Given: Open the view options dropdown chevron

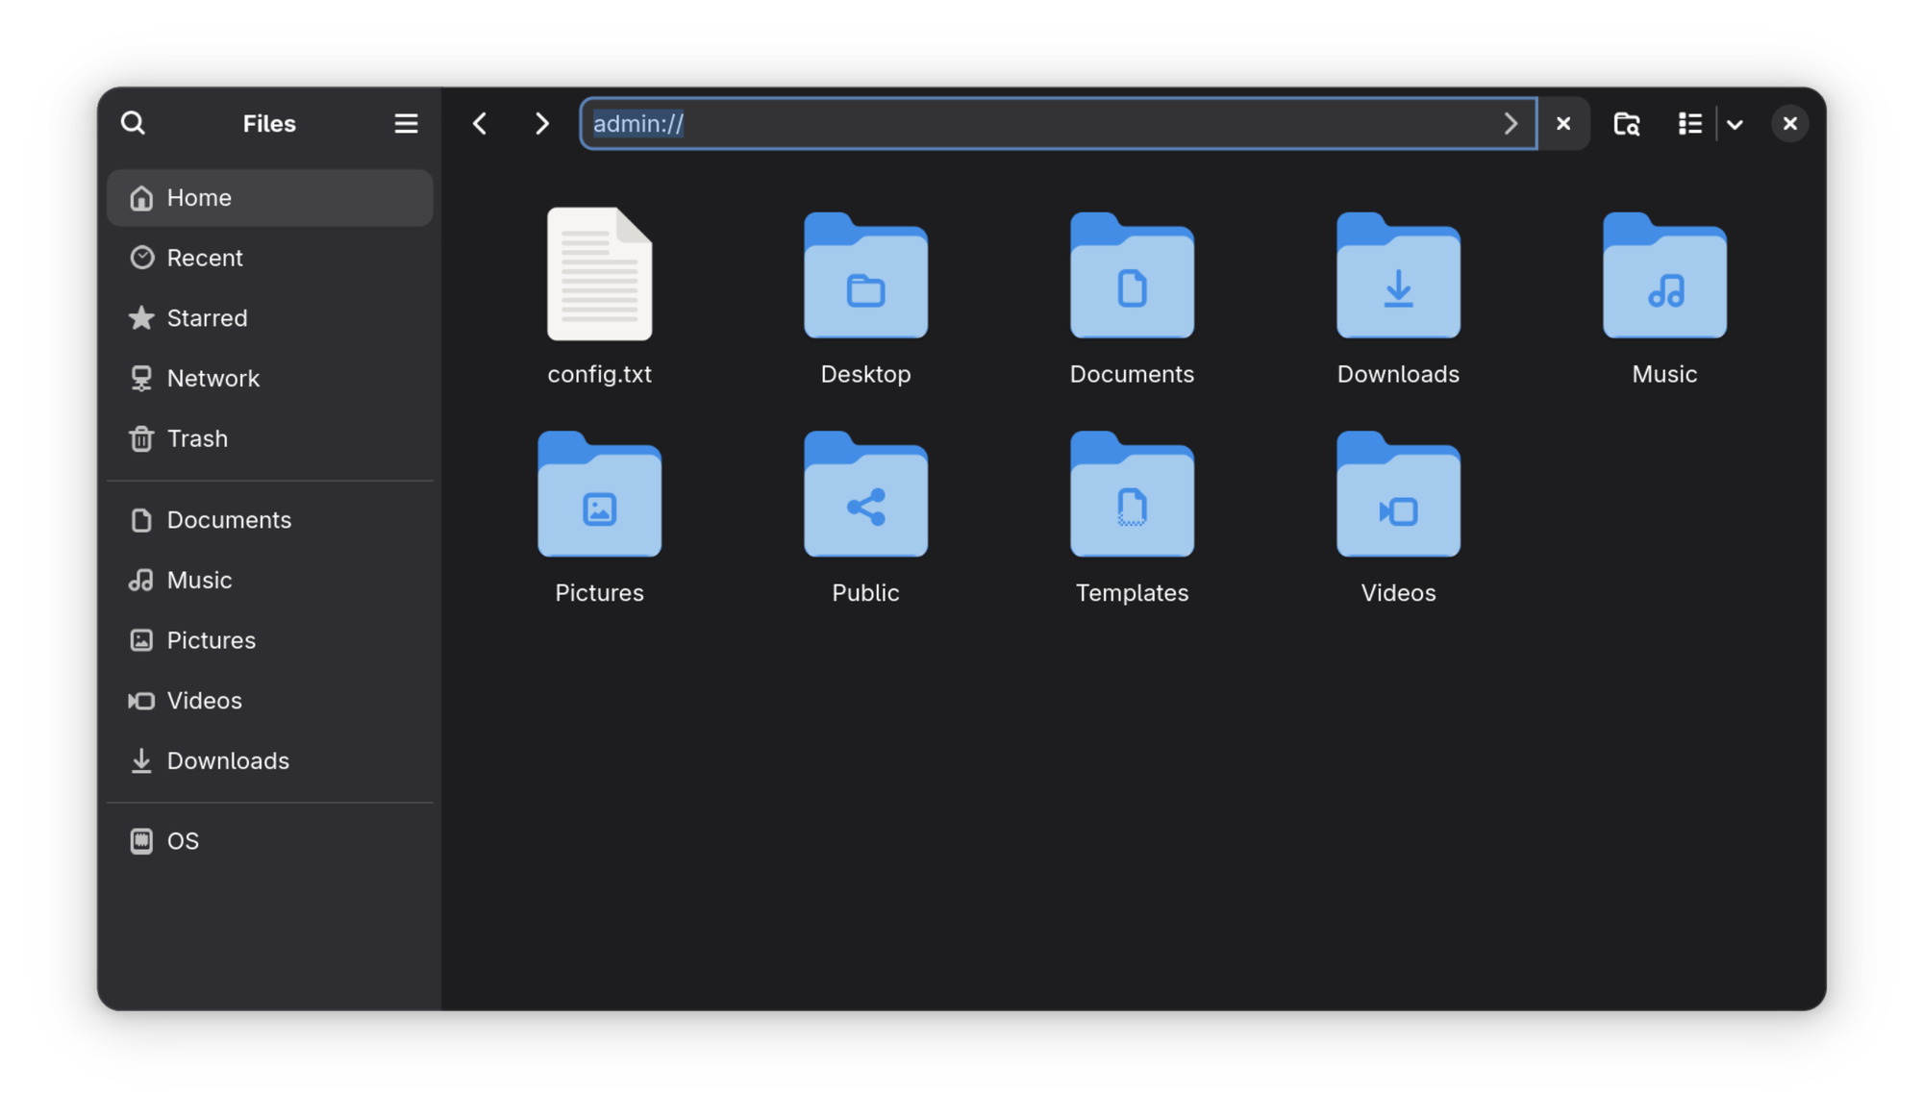Looking at the screenshot, I should 1736,123.
